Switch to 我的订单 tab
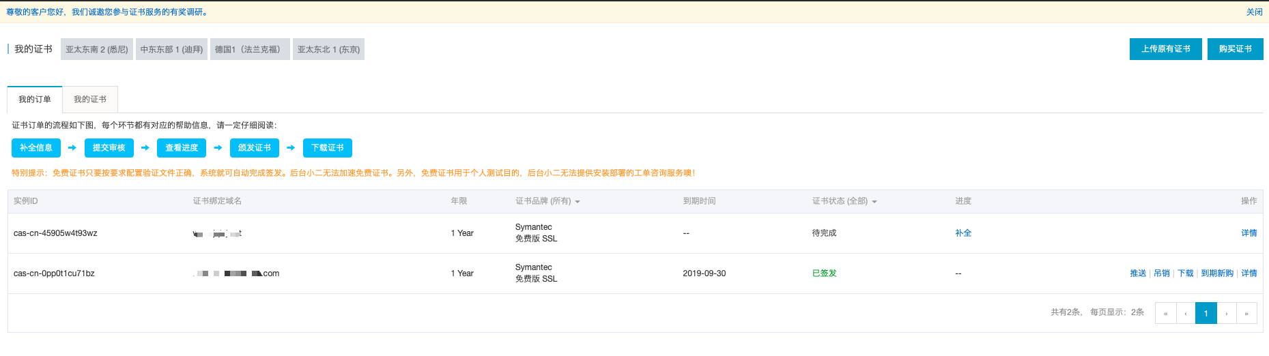Viewport: 1269px width, 356px height. tap(35, 100)
